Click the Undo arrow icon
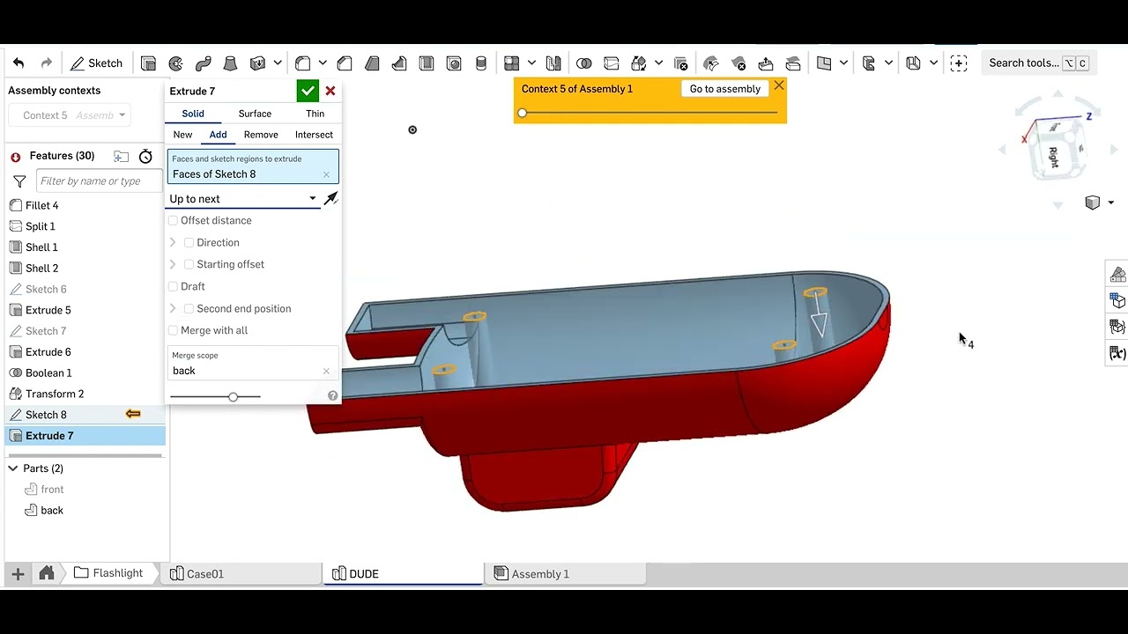Screen dimensions: 1128x634 click(x=19, y=63)
